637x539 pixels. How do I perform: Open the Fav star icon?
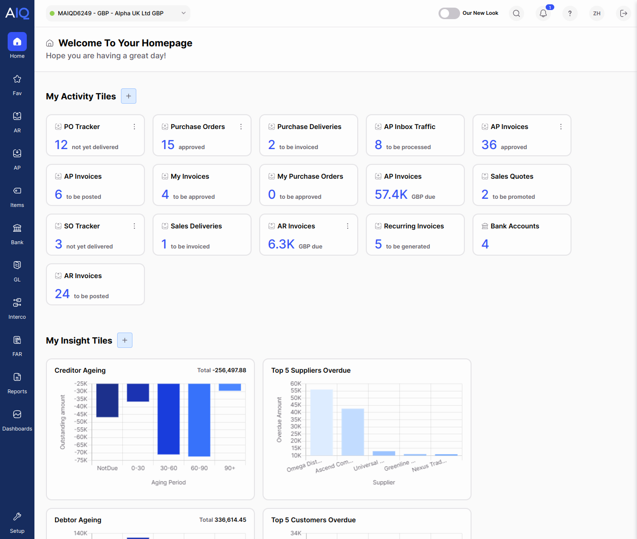[x=17, y=79]
